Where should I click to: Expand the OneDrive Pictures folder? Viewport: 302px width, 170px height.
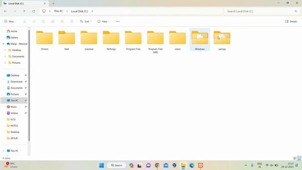(x=5, y=63)
